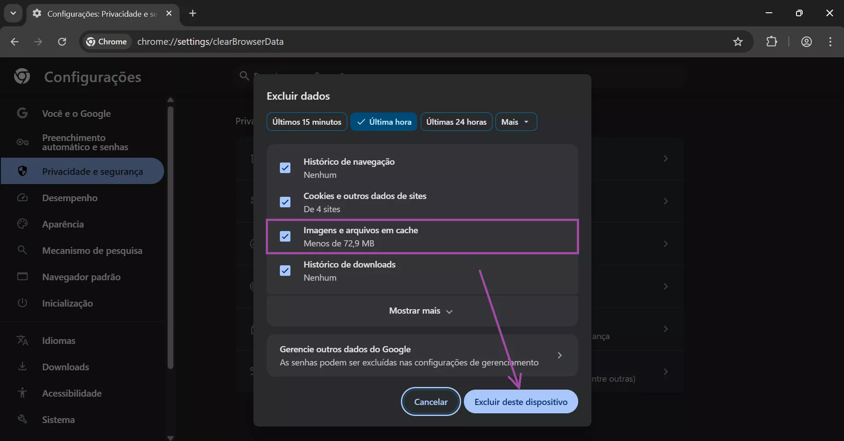The height and width of the screenshot is (441, 844).
Task: Open the tab search chevron
Action: (x=13, y=13)
